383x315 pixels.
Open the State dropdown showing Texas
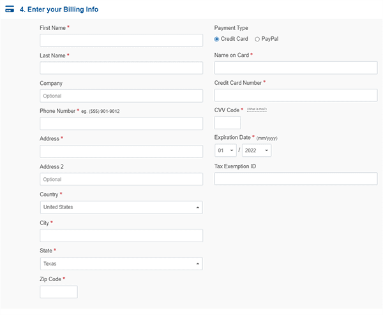click(x=121, y=263)
